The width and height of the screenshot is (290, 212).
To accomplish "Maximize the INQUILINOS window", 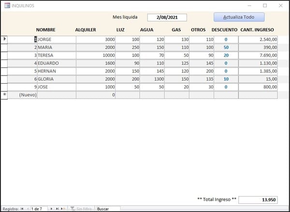I will (x=264, y=5).
